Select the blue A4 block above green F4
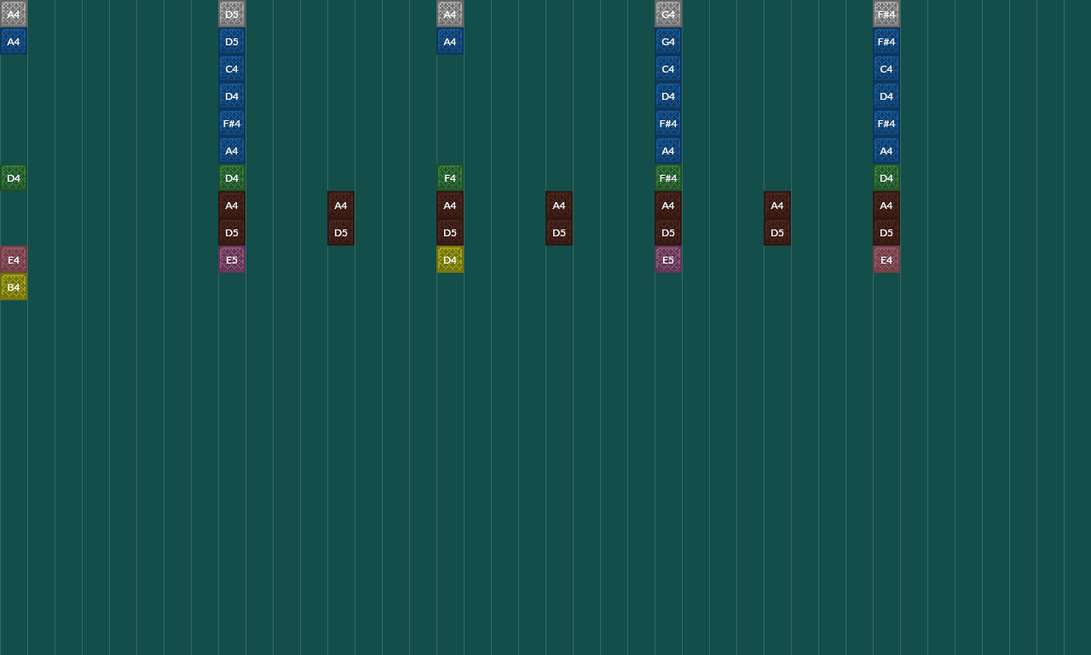 pyautogui.click(x=450, y=42)
